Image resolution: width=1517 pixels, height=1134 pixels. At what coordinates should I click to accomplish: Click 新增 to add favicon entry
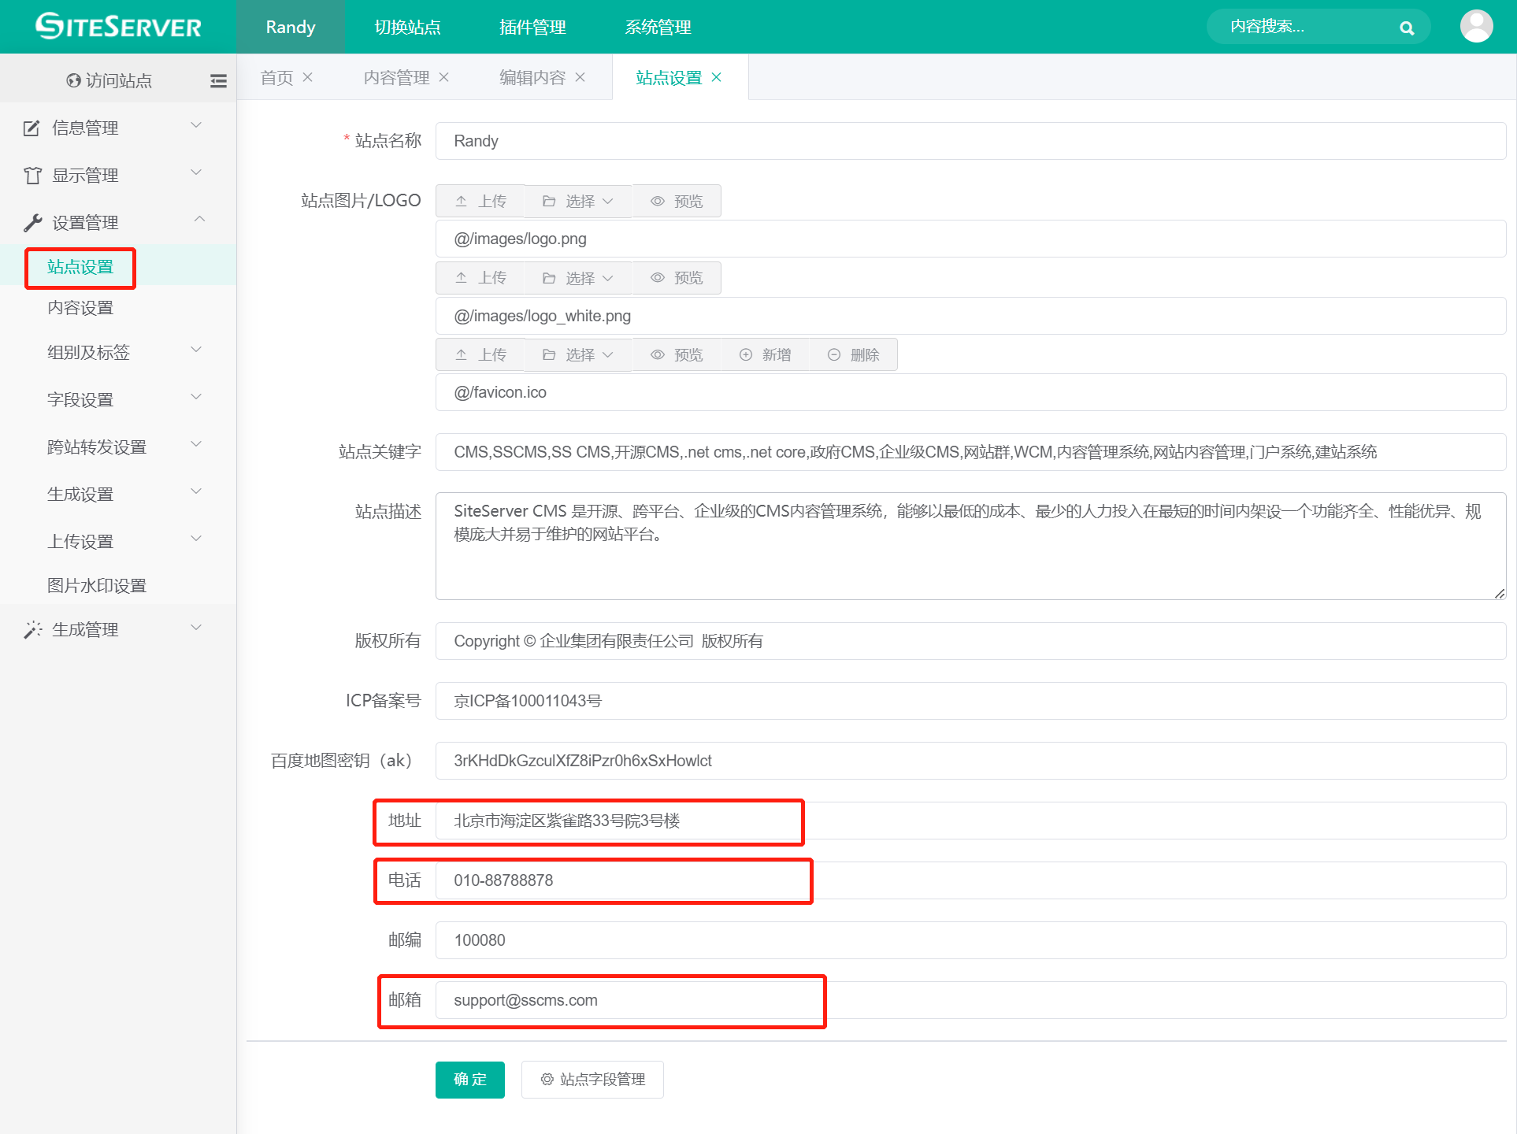[765, 355]
